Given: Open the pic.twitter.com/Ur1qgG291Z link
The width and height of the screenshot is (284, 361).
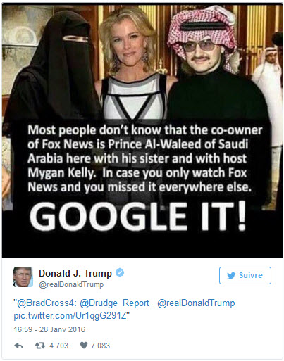Looking at the screenshot, I should point(70,315).
